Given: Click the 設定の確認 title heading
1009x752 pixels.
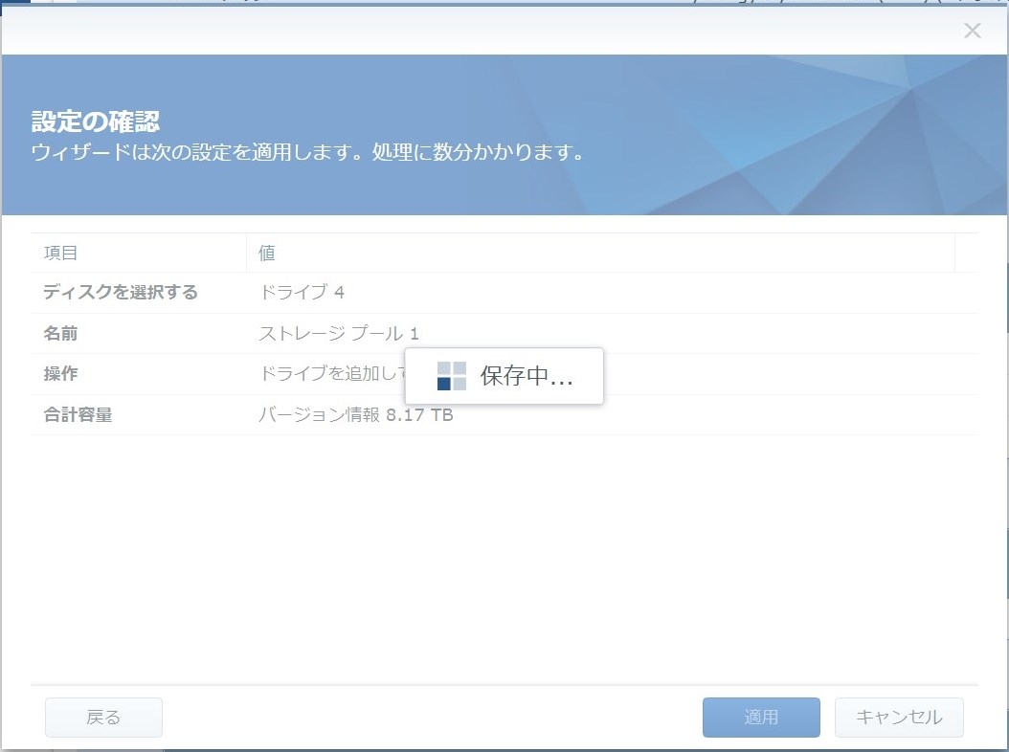Looking at the screenshot, I should click(x=95, y=122).
